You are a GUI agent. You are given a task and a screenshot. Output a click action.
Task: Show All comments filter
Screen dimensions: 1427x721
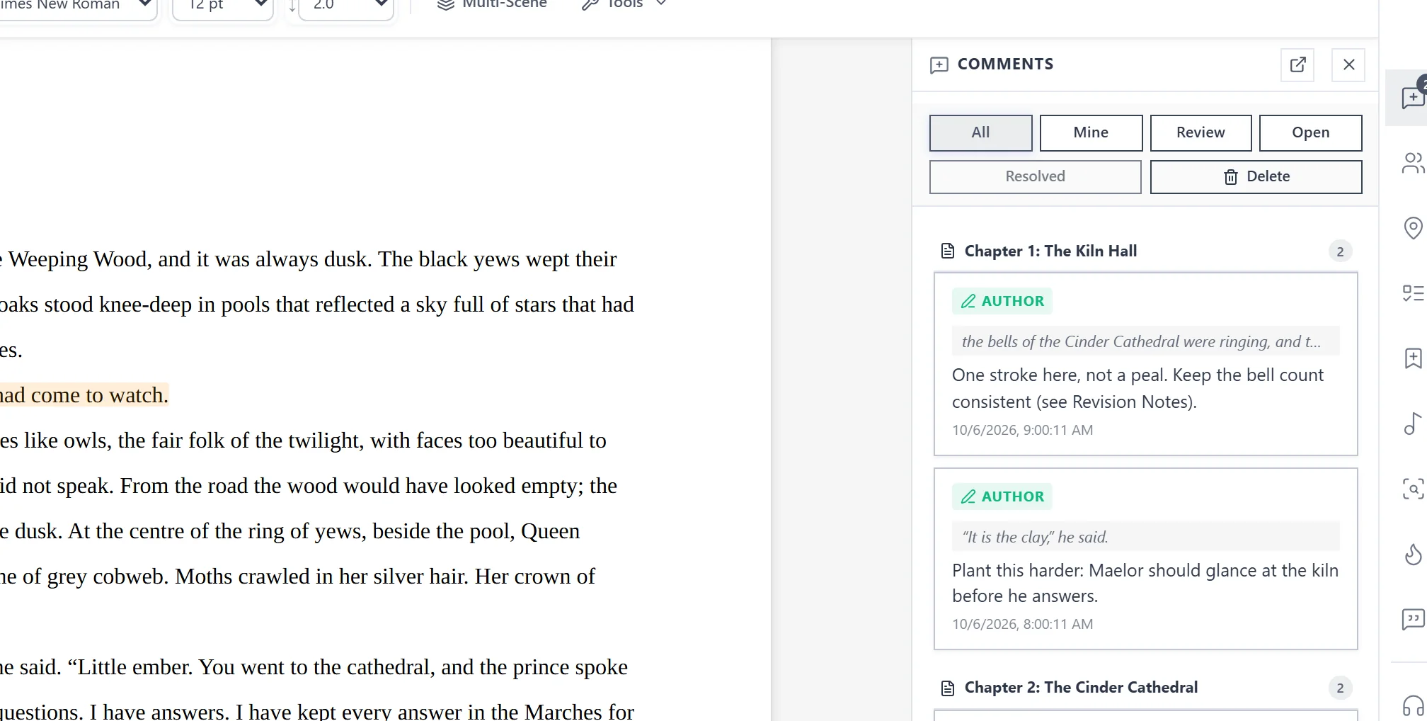(980, 132)
